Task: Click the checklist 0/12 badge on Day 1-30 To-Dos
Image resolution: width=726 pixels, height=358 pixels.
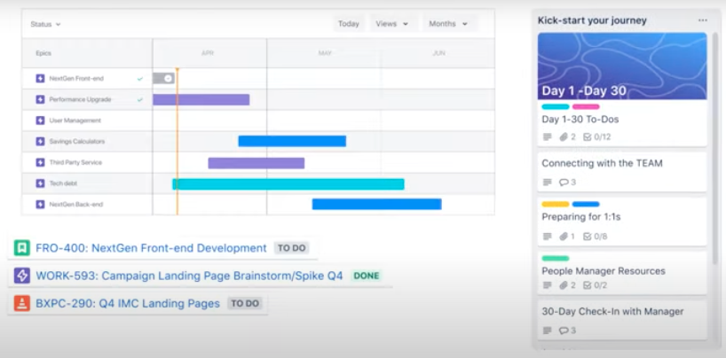Action: [596, 137]
